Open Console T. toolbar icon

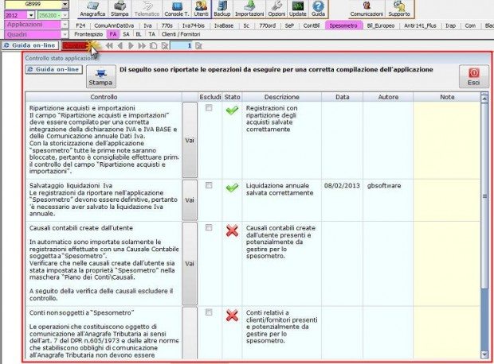[177, 9]
